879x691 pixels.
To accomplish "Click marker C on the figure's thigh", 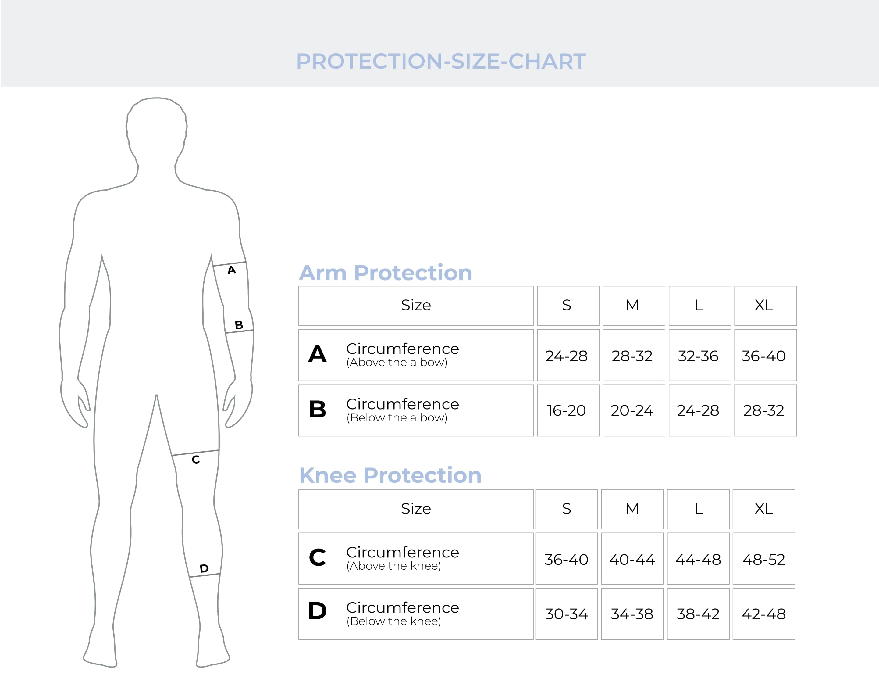I will click(196, 460).
